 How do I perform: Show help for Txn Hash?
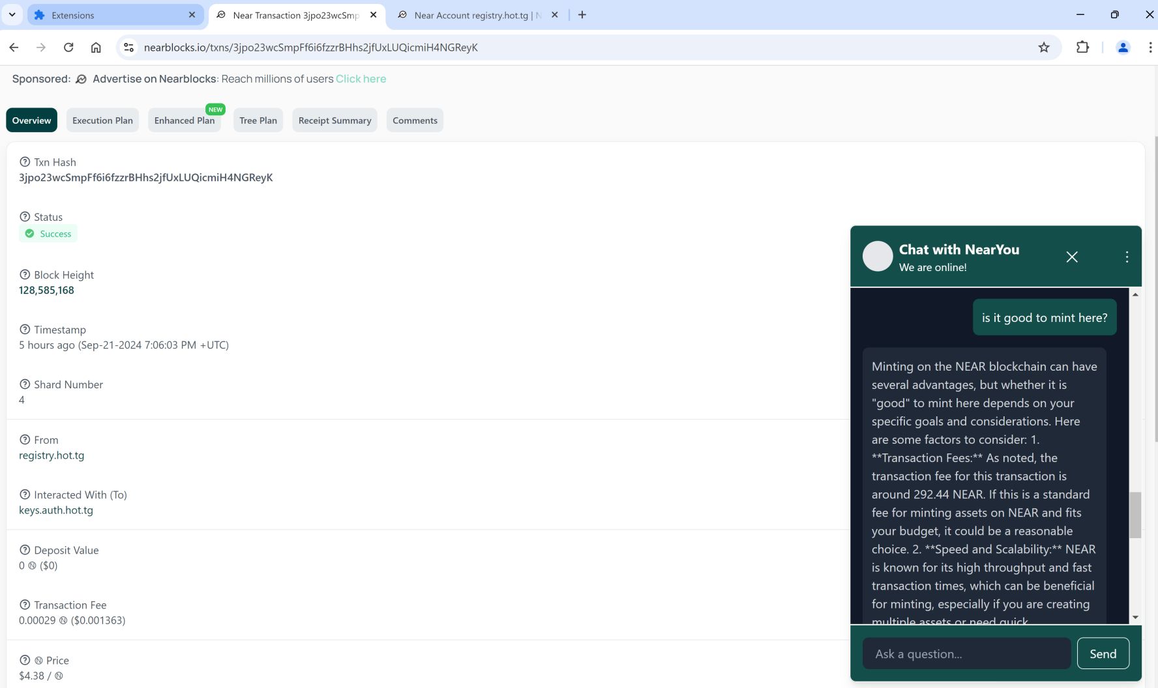25,162
